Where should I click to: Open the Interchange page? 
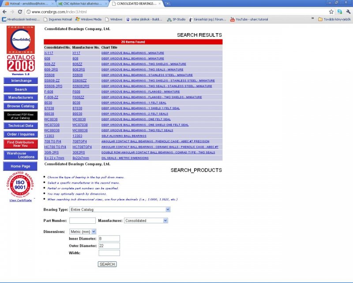(x=21, y=81)
